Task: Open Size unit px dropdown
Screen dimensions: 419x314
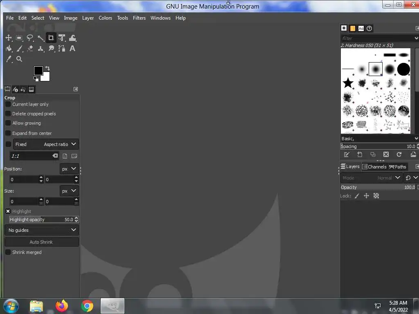Action: 69,191
